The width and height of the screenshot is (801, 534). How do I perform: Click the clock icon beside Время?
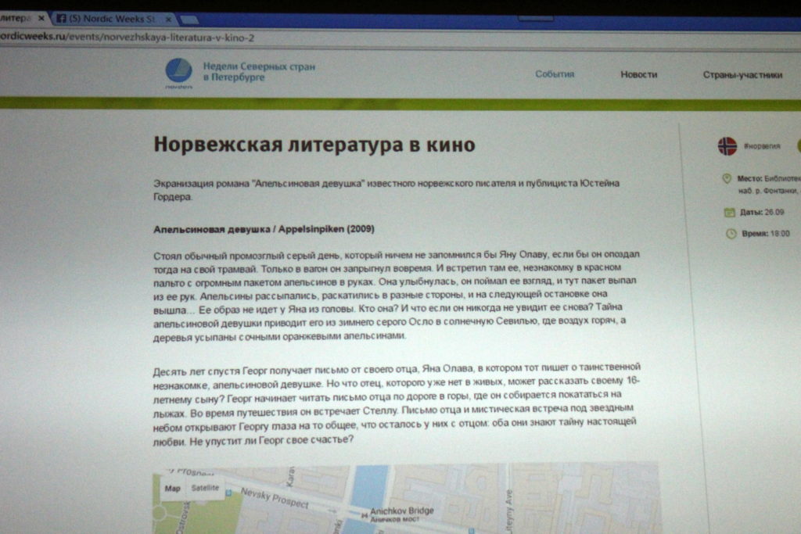731,233
